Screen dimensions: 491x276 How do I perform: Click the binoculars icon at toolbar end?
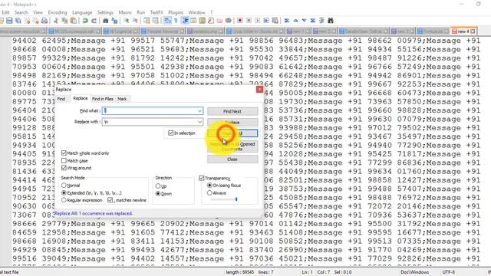(x=331, y=21)
